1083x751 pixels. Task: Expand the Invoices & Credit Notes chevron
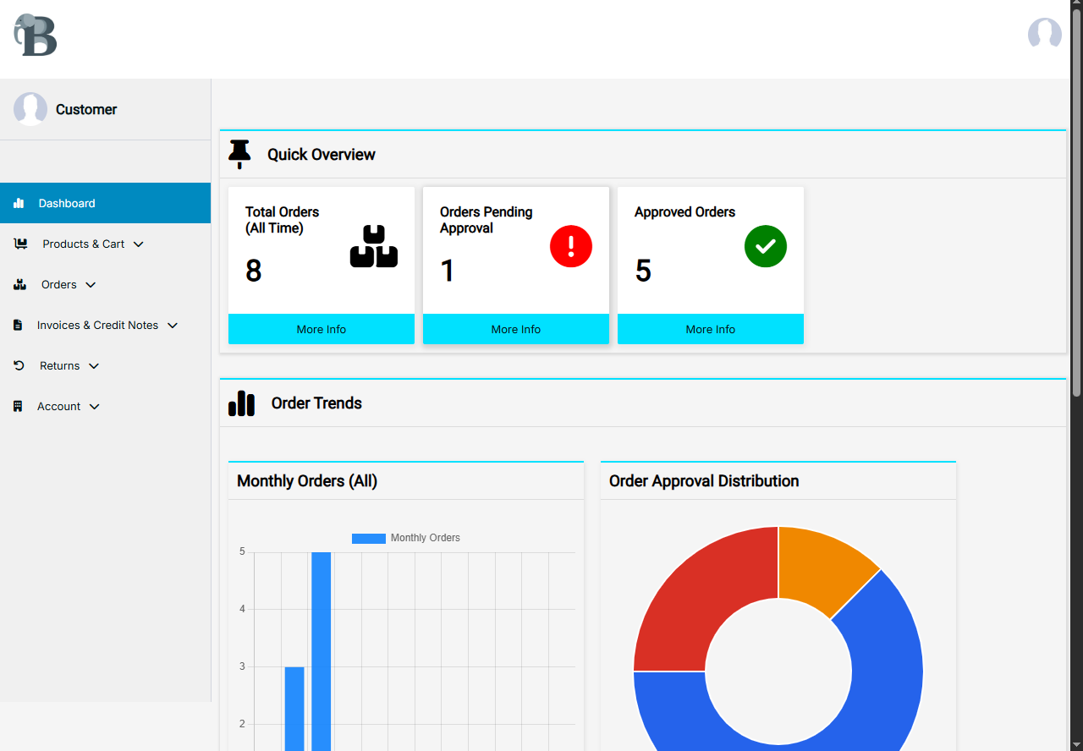173,326
